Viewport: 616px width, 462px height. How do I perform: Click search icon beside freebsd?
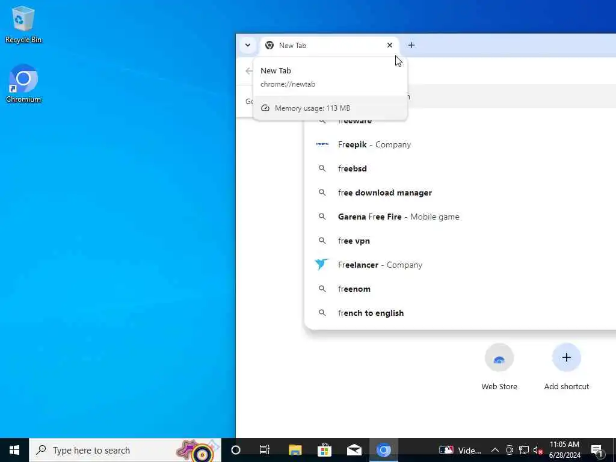pos(322,168)
